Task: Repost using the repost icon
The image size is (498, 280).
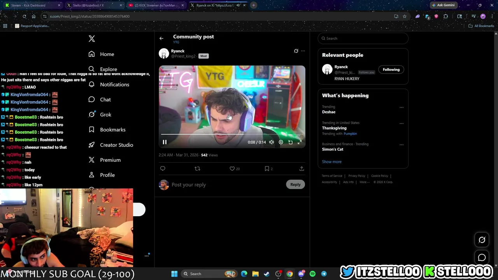Action: 197,168
